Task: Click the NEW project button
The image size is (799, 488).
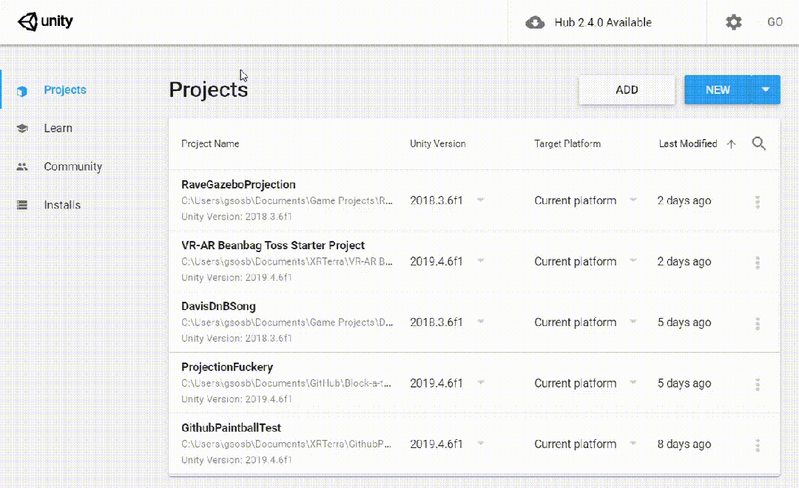Action: point(718,89)
